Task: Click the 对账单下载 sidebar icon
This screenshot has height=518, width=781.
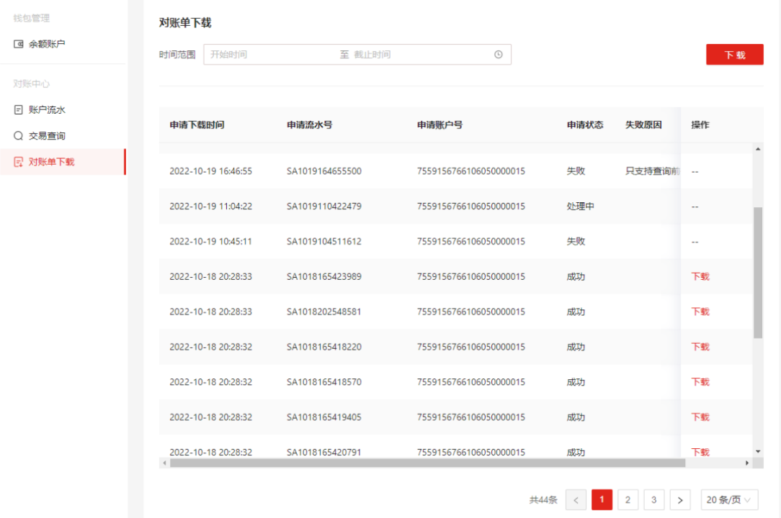Action: click(x=19, y=162)
